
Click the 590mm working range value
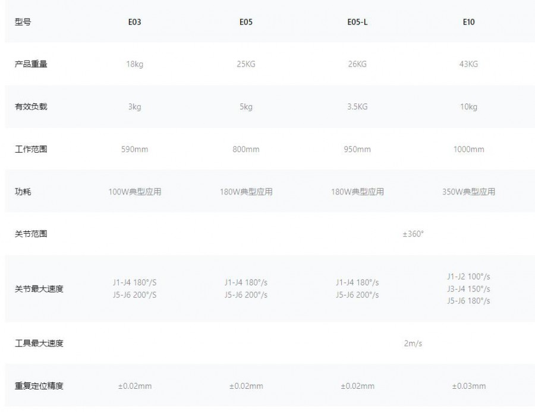134,149
